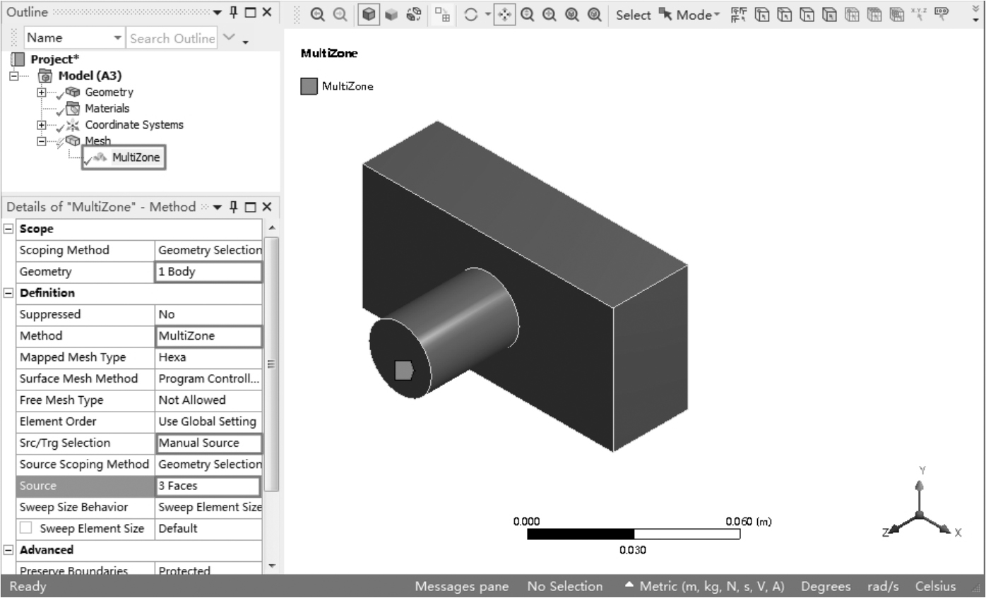Collapse the Scope section in Details

click(8, 229)
